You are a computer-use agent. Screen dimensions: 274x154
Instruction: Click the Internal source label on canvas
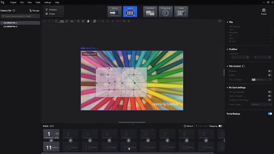point(89,54)
